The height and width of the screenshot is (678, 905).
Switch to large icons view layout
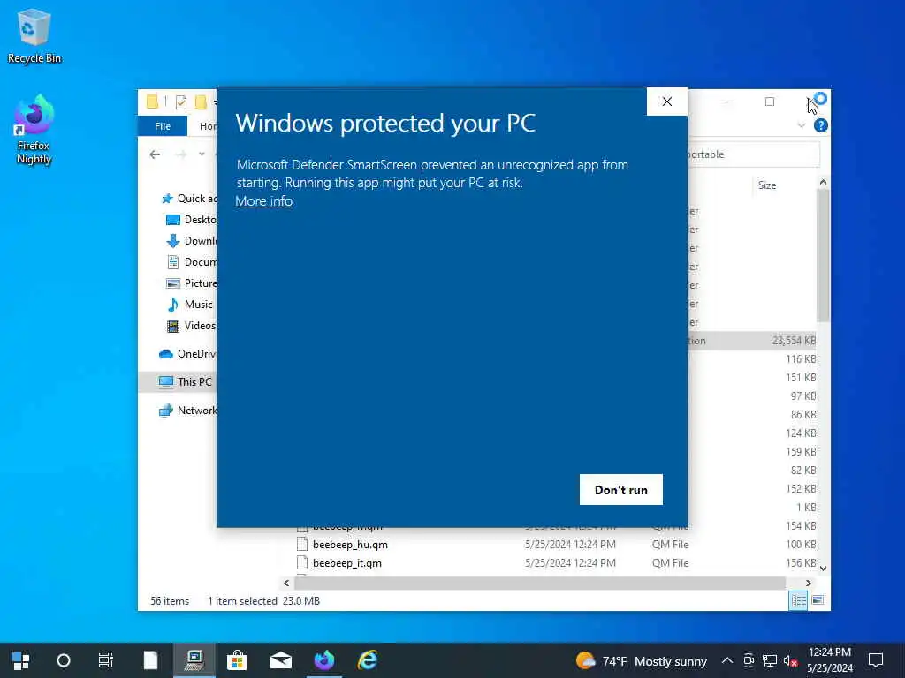click(818, 600)
